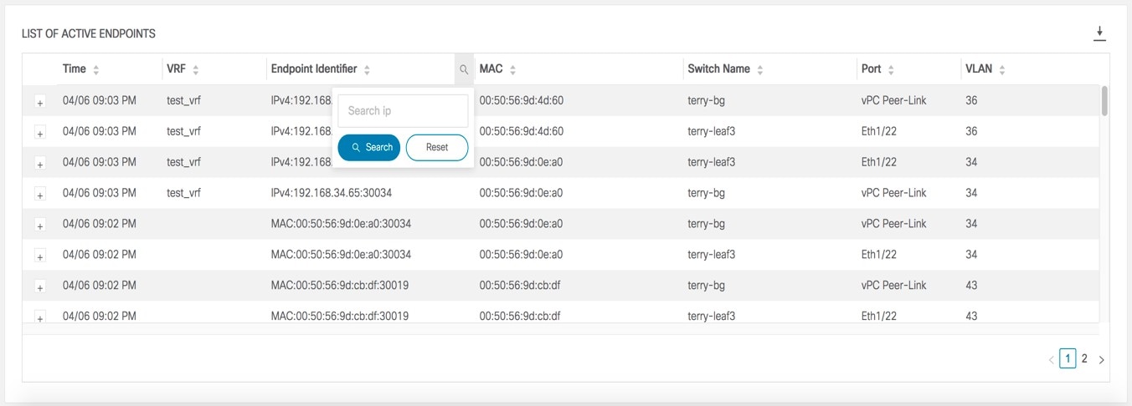
Task: Go to page 2 of results
Action: 1084,358
